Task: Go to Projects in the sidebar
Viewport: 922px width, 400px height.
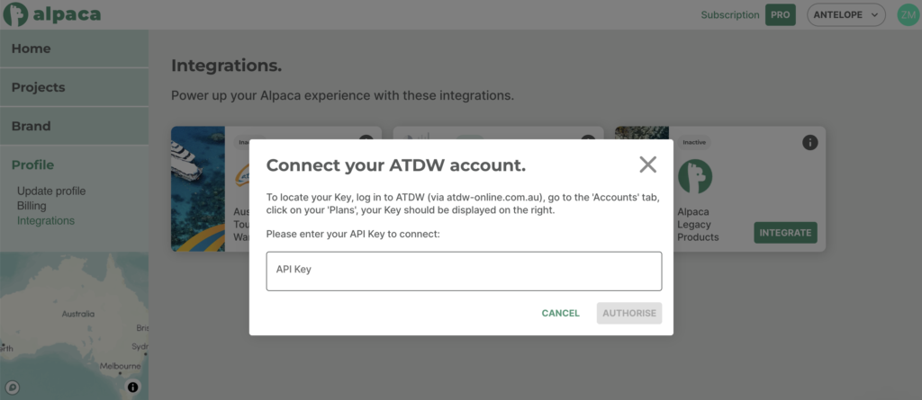Action: (38, 87)
